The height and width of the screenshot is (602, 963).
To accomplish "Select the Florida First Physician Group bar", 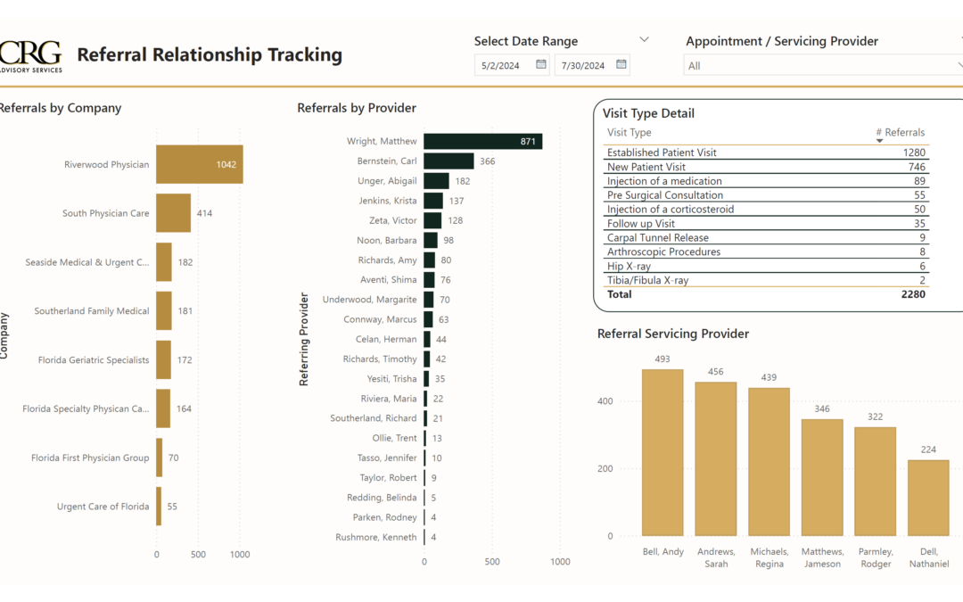I will pyautogui.click(x=159, y=457).
